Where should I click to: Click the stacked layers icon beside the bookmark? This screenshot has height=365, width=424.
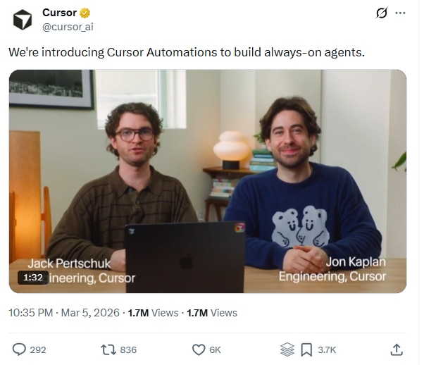point(287,349)
